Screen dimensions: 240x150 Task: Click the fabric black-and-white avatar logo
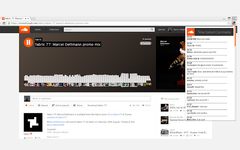(33, 122)
